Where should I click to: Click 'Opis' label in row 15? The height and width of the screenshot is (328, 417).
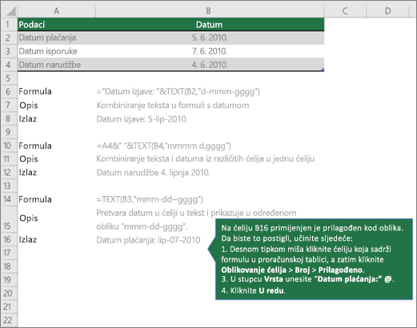29,218
